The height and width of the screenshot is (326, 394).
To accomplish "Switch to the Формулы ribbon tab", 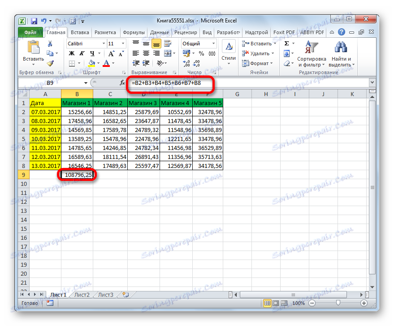I will [134, 32].
